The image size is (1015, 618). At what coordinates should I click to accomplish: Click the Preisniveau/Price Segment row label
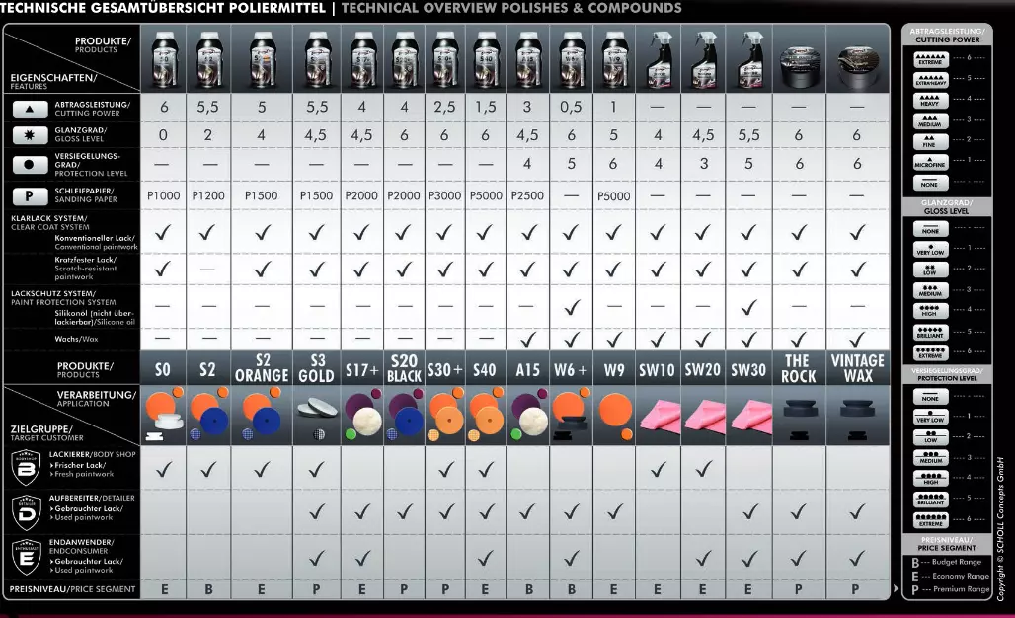[x=72, y=589]
